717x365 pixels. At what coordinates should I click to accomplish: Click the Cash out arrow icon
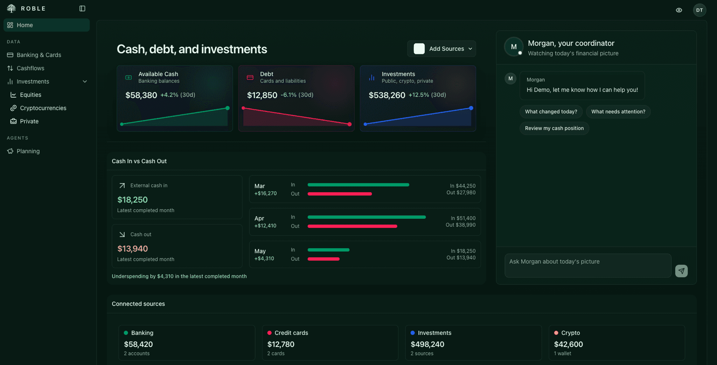coord(122,234)
